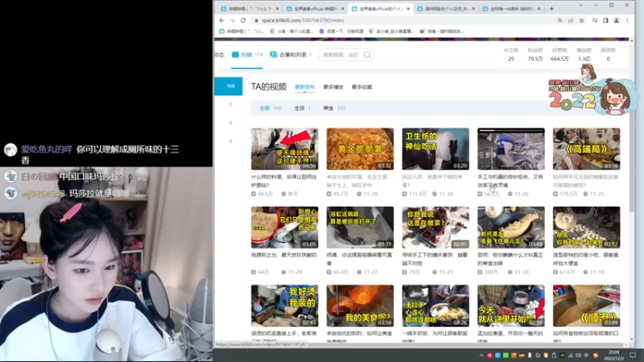Reload the bilibili page
The image size is (644, 362).
(x=243, y=21)
